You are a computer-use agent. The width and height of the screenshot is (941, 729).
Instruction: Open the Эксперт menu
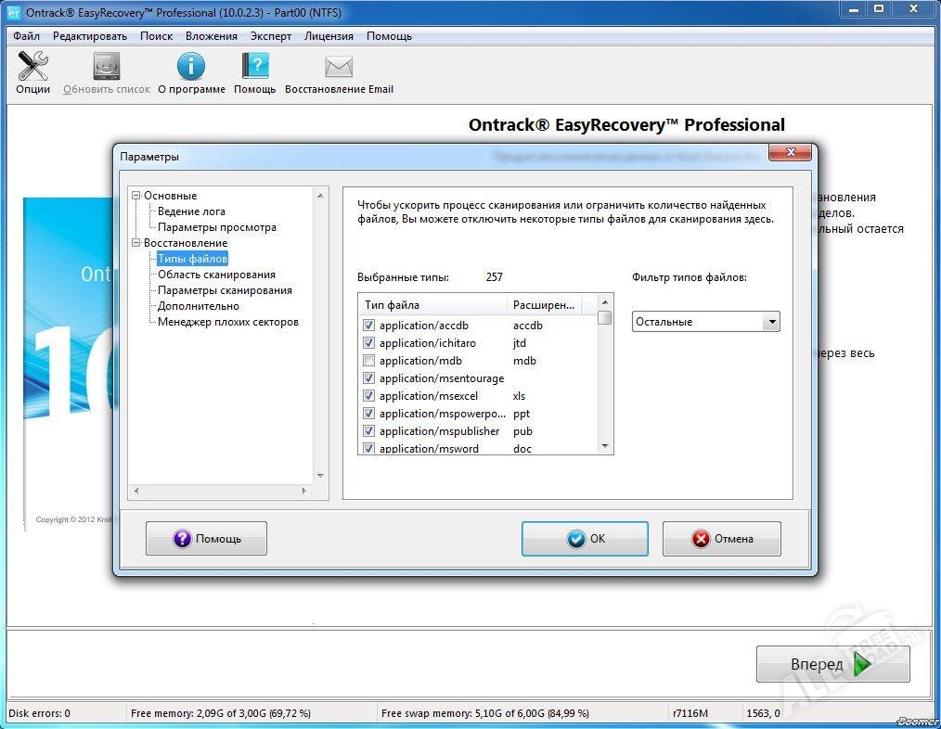pos(271,36)
